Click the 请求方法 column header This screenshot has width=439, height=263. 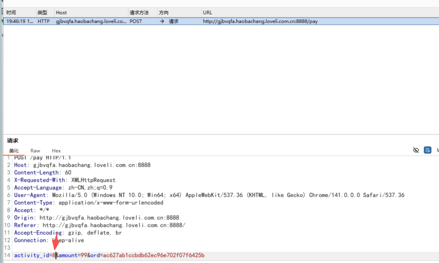coord(139,13)
